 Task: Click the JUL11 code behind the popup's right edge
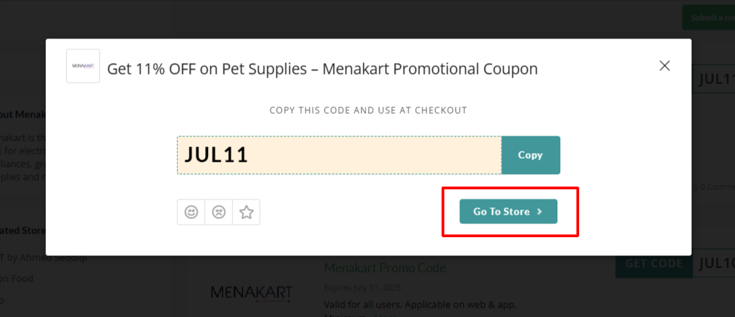point(715,80)
